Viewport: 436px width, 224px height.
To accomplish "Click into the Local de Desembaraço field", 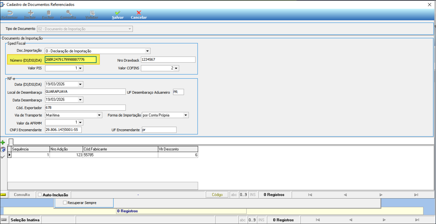I will pos(85,92).
